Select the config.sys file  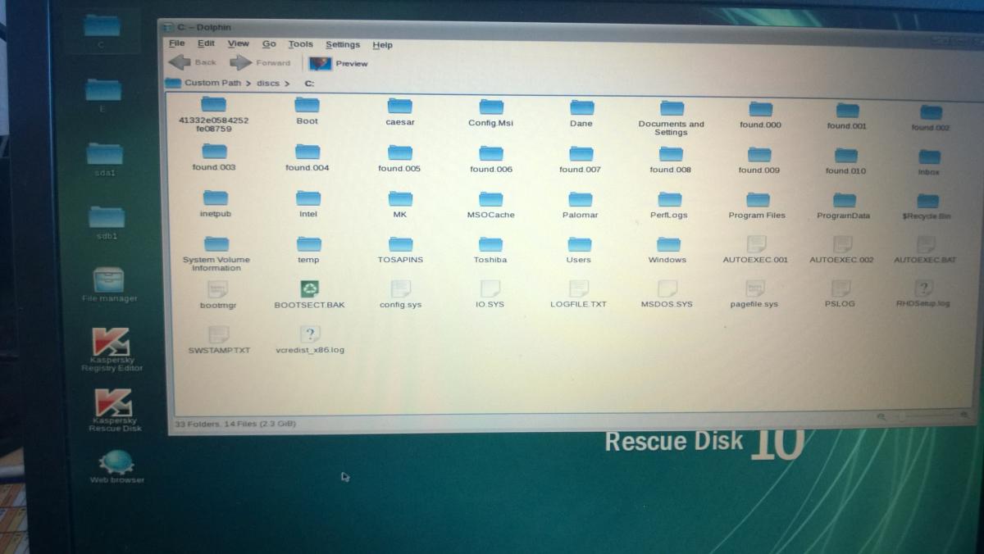[400, 294]
